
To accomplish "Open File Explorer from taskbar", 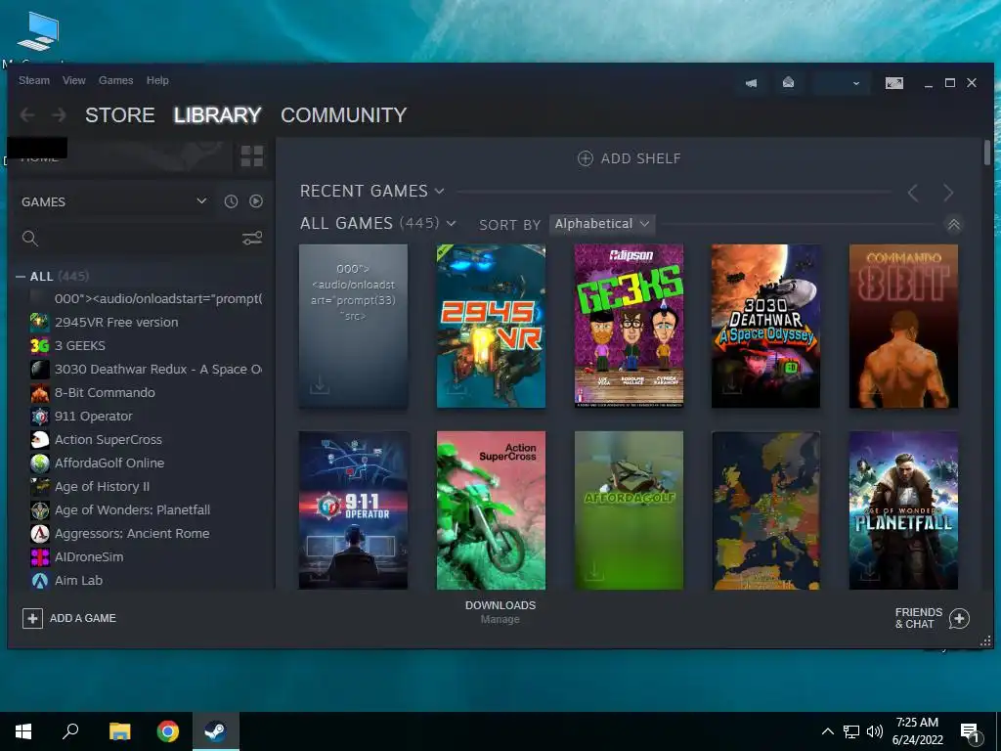I will (119, 731).
